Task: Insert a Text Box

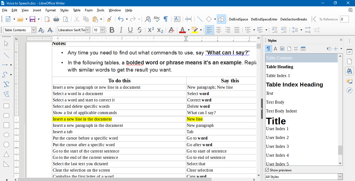Action: click(x=177, y=19)
